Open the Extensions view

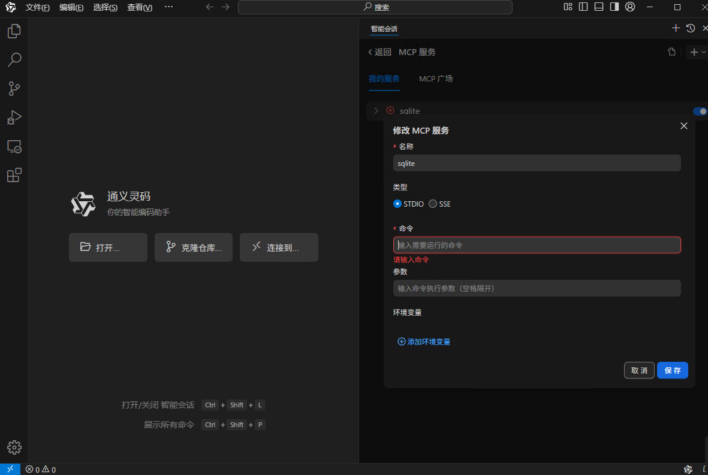[x=14, y=175]
